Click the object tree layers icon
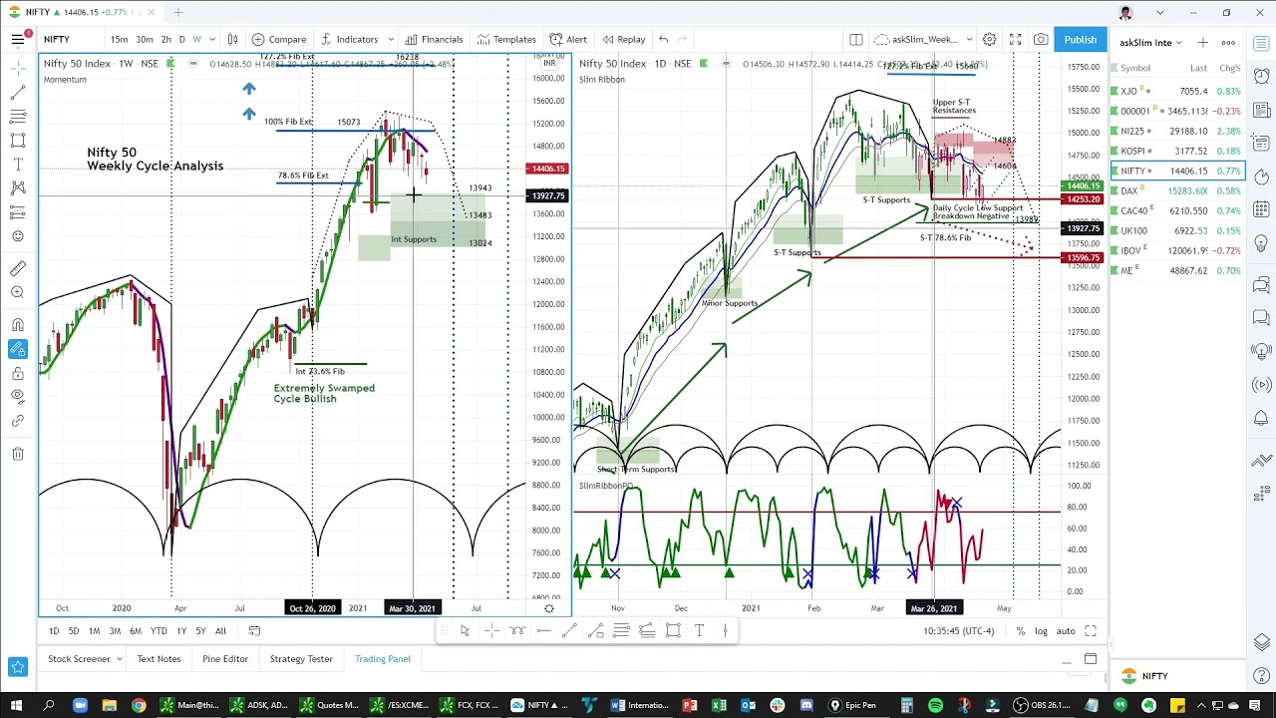 click(x=1262, y=643)
